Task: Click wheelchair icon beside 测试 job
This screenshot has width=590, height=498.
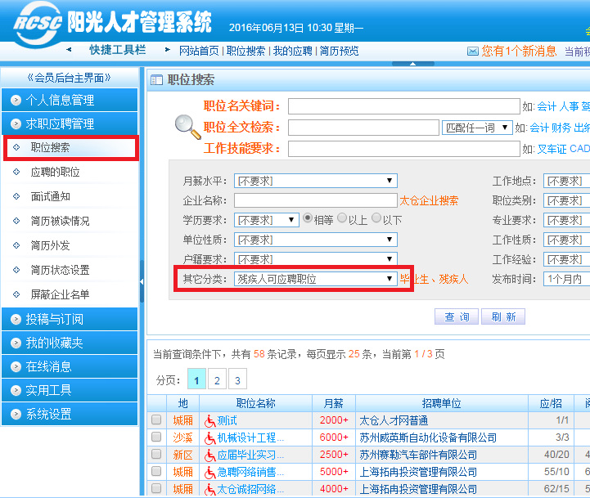Action: click(x=210, y=419)
